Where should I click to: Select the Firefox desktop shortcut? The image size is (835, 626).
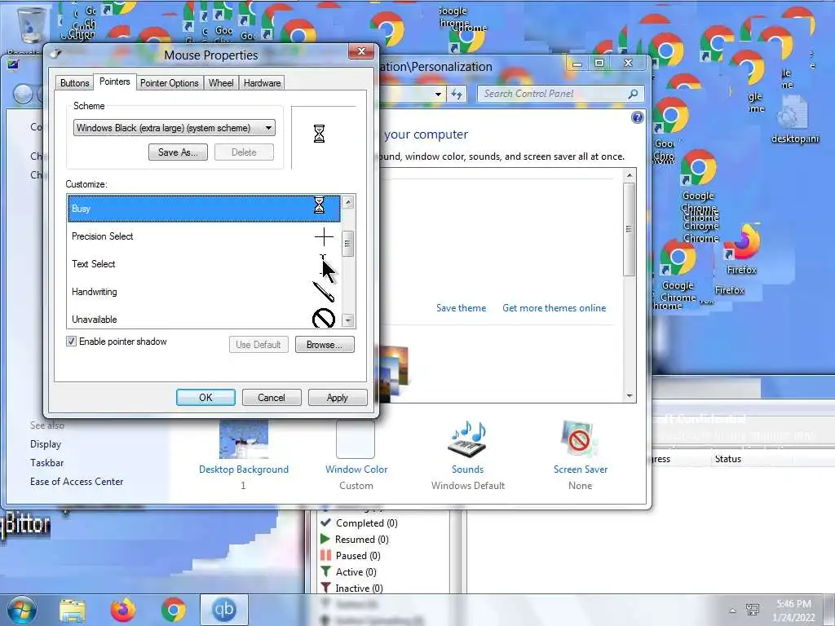pos(742,250)
